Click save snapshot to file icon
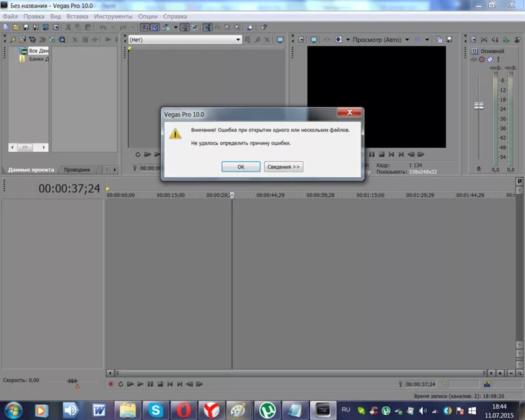Image resolution: width=525 pixels, height=420 pixels. [450, 39]
